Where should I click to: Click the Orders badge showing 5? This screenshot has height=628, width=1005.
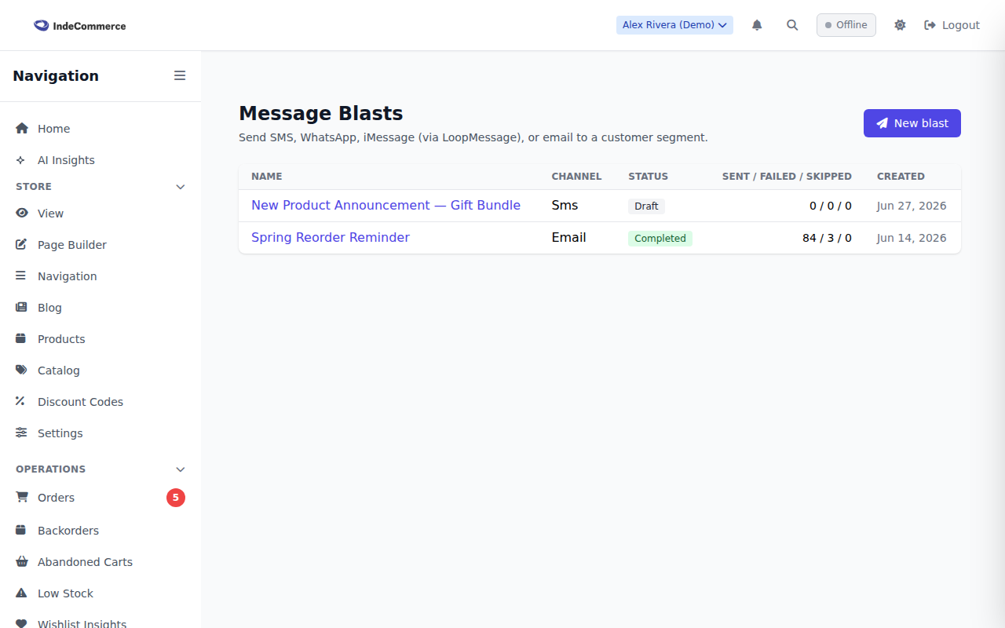pyautogui.click(x=176, y=498)
